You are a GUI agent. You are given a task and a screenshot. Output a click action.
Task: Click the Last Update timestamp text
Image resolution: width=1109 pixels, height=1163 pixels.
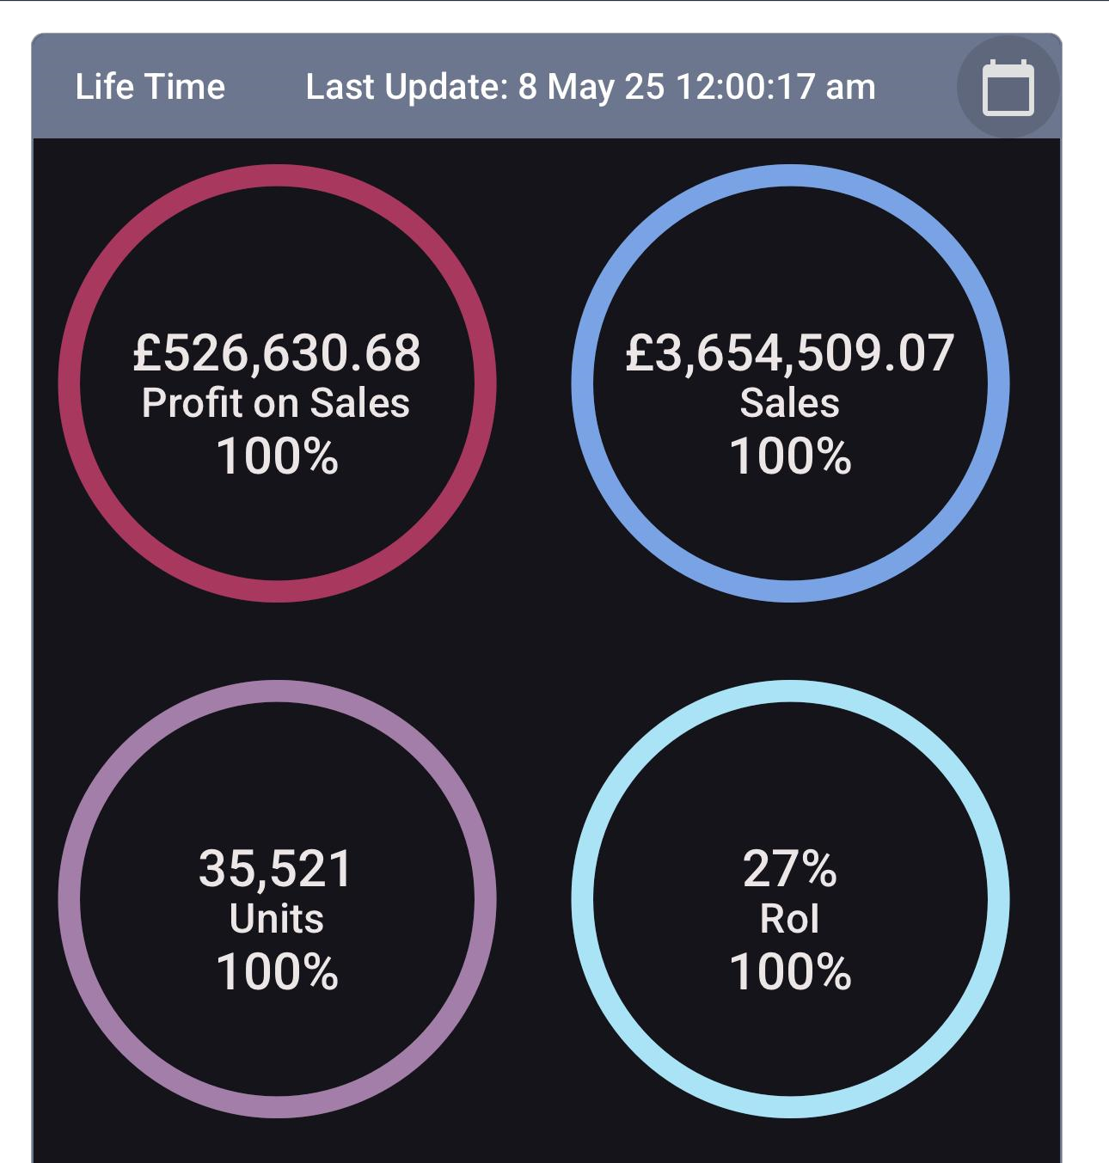(591, 87)
